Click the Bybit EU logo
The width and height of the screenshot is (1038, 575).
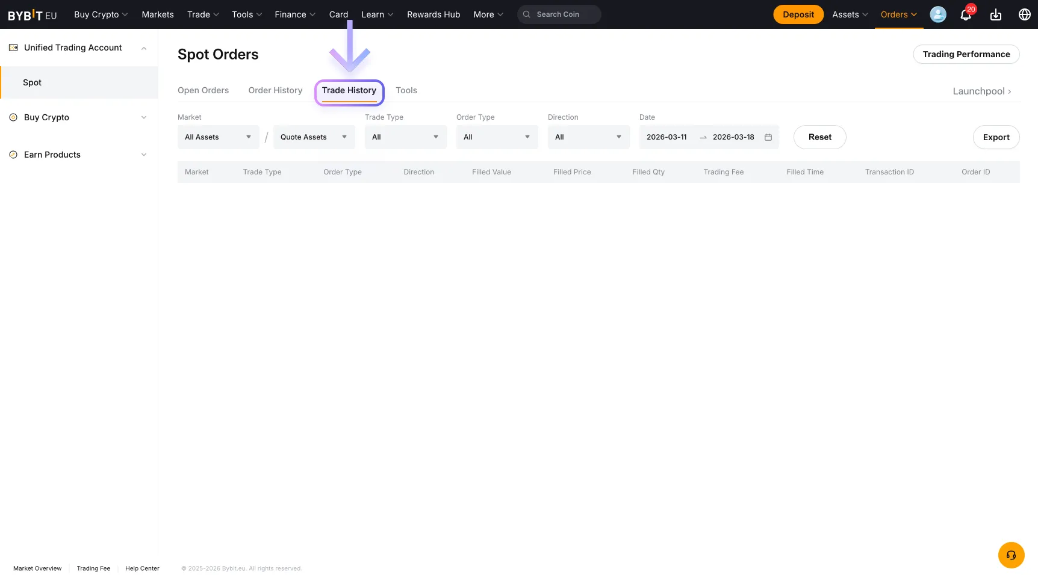(32, 14)
